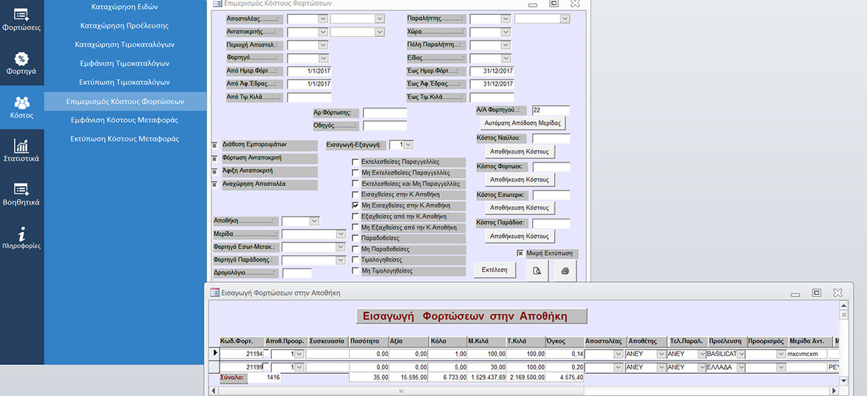The image size is (867, 396).
Task: Toggle the Μικρή Εκτύπωση option
Action: point(520,253)
